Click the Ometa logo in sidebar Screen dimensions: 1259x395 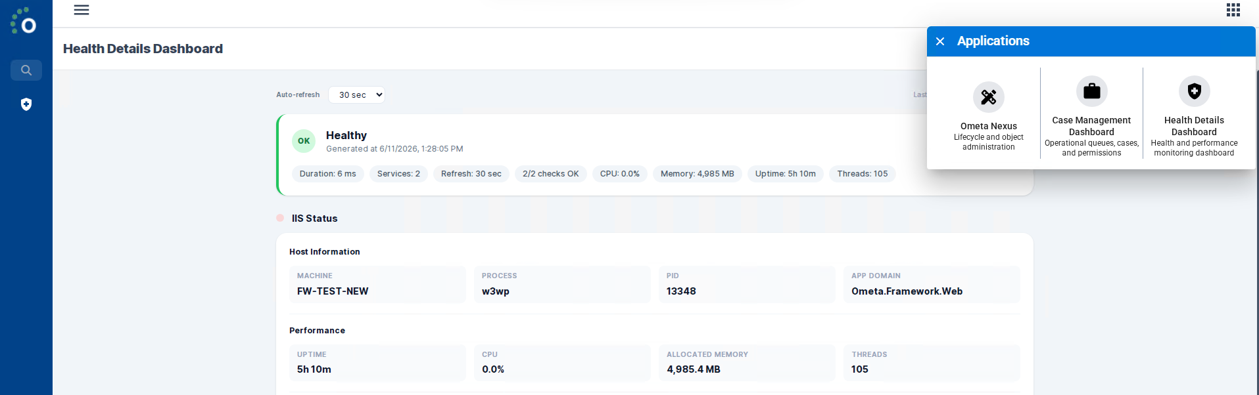coord(24,21)
